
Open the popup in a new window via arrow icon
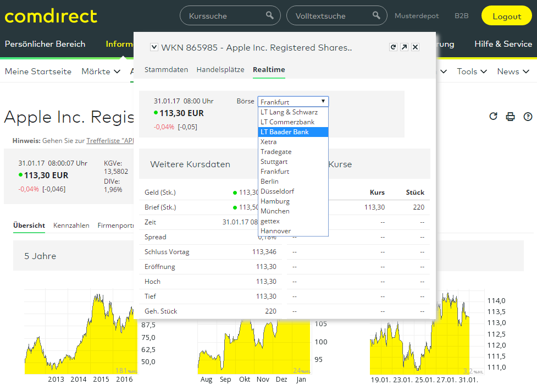click(404, 47)
